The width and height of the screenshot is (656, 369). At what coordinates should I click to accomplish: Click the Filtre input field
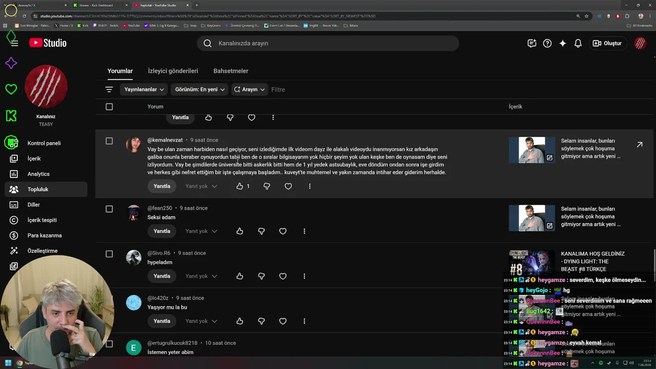point(278,90)
